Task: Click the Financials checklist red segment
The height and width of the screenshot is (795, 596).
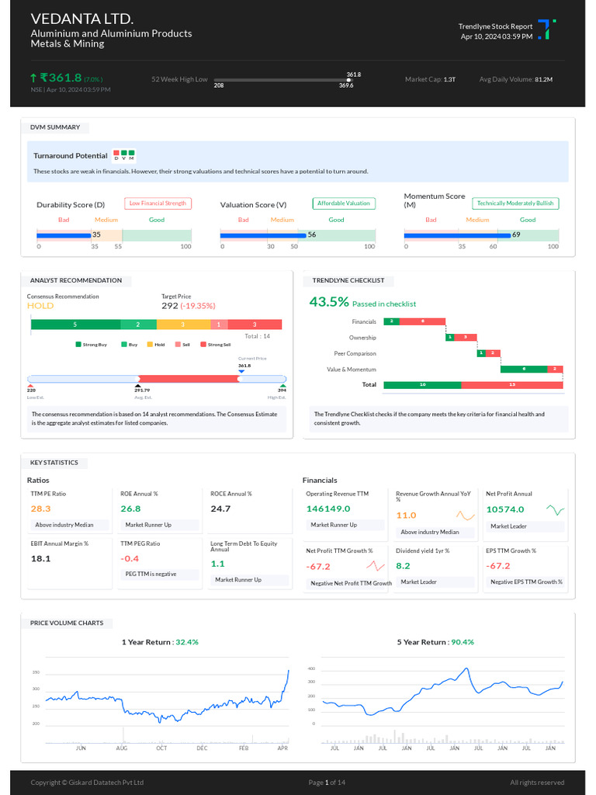Action: [x=422, y=321]
